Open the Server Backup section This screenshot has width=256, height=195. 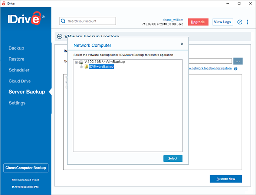[x=27, y=92]
